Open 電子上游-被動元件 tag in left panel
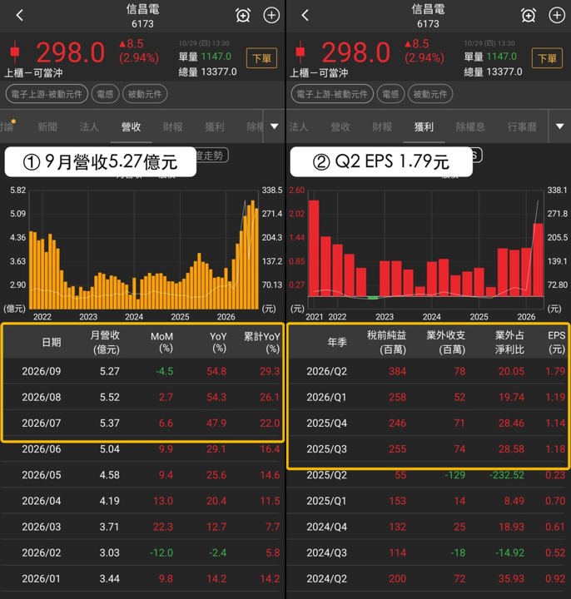The height and width of the screenshot is (599, 571). (x=47, y=94)
